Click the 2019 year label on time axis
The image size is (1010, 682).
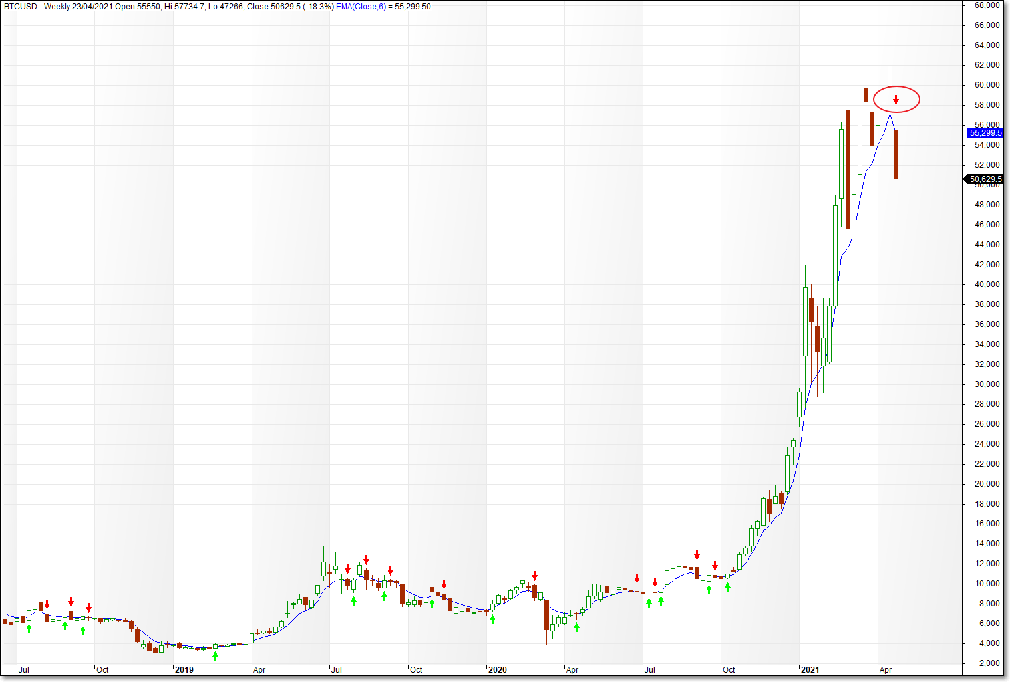point(184,670)
